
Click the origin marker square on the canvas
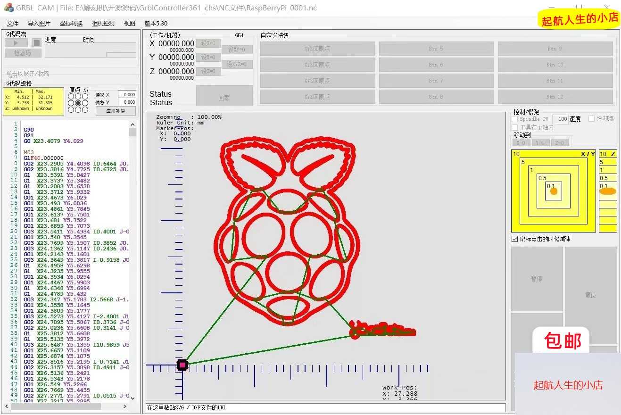[x=182, y=365]
